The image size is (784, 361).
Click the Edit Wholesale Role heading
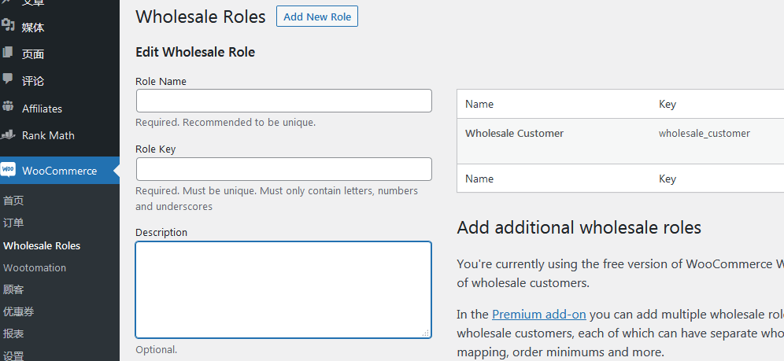click(195, 52)
